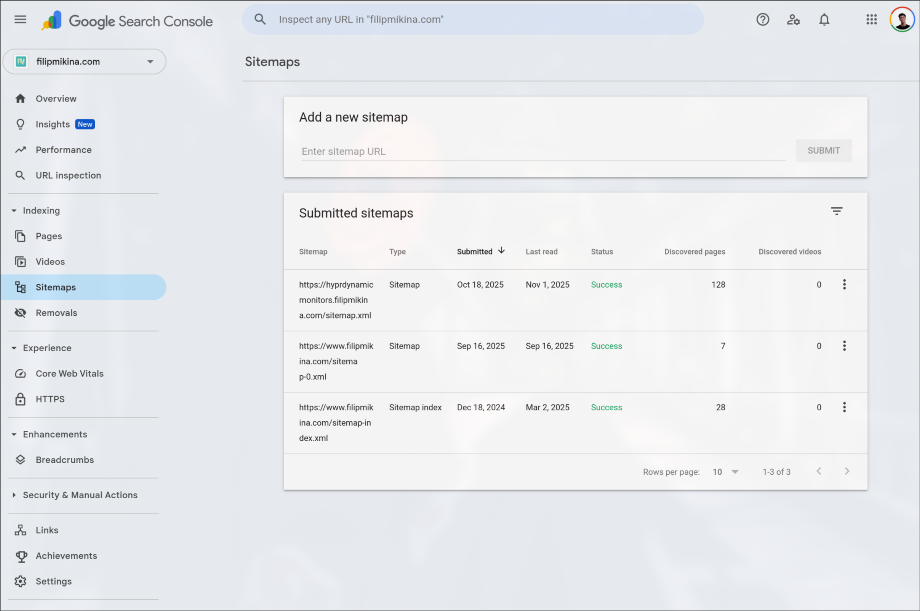Open the Removals page
The height and width of the screenshot is (611, 920).
(x=56, y=313)
